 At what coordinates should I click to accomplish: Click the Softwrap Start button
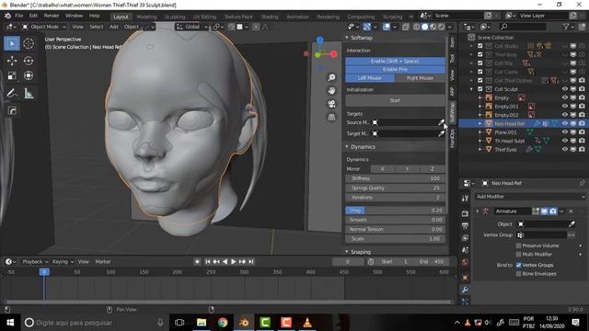pyautogui.click(x=395, y=100)
